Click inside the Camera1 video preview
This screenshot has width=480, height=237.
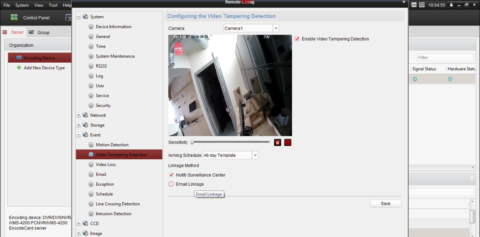click(x=230, y=85)
